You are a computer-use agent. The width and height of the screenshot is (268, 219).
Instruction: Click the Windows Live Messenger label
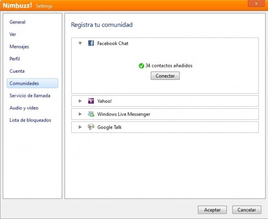point(123,114)
